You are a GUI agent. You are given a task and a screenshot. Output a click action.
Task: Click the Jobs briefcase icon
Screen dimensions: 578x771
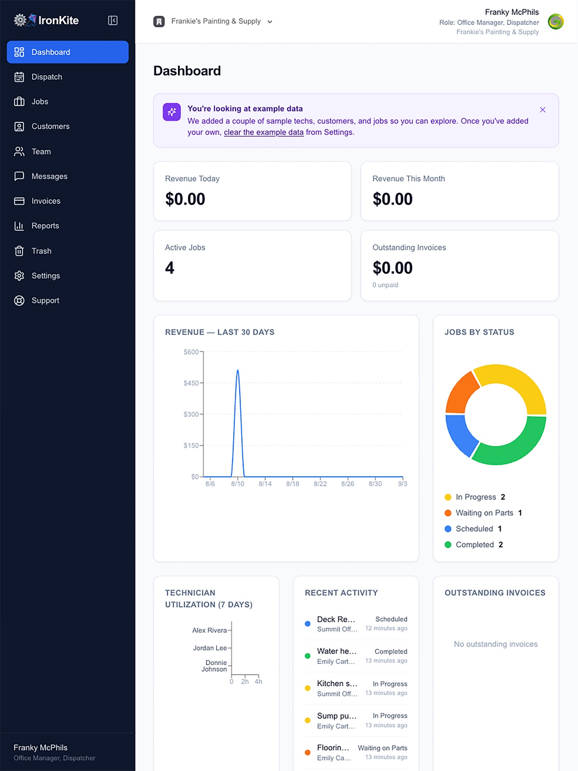pyautogui.click(x=19, y=102)
